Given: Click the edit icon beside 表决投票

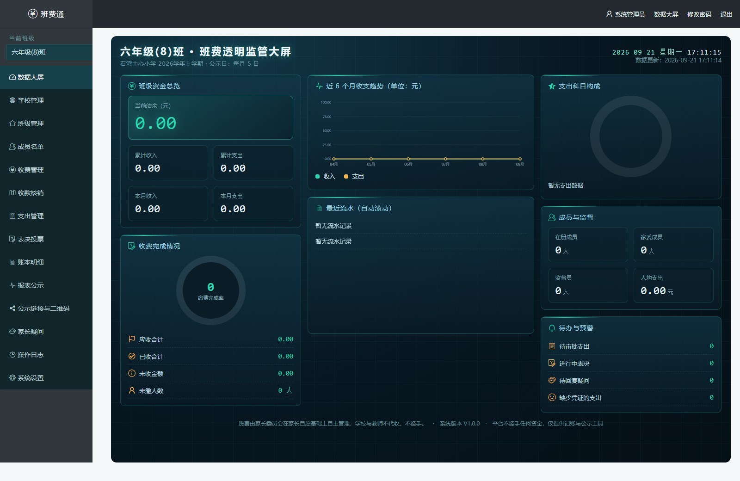Looking at the screenshot, I should click(x=12, y=239).
